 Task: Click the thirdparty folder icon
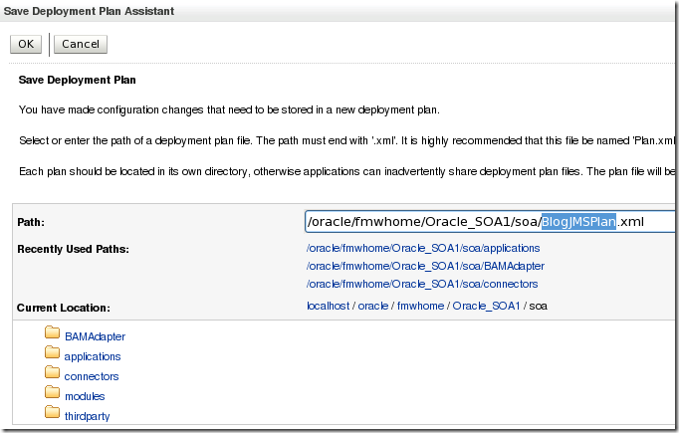point(53,414)
